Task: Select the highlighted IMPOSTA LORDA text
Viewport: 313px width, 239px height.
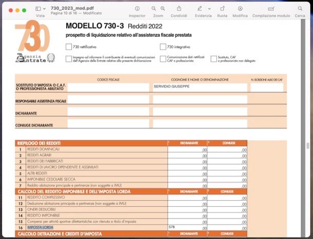Action: pos(41,227)
